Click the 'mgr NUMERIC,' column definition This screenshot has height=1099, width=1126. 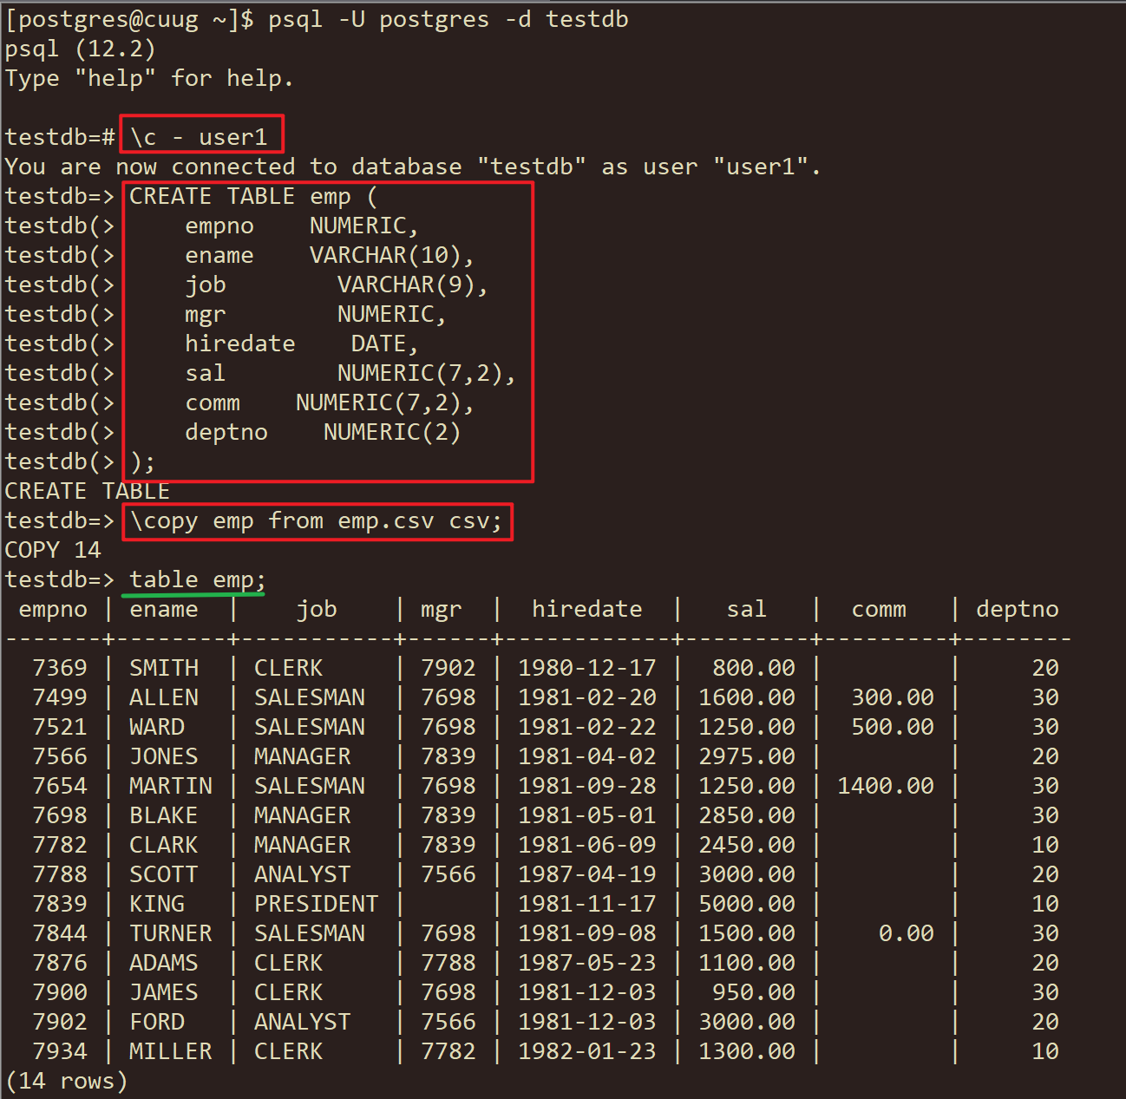pyautogui.click(x=316, y=314)
